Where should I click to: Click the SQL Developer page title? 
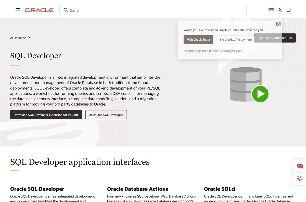pos(36,56)
